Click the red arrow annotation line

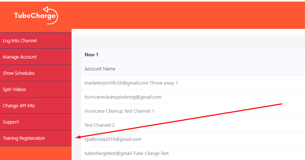tap(181, 120)
